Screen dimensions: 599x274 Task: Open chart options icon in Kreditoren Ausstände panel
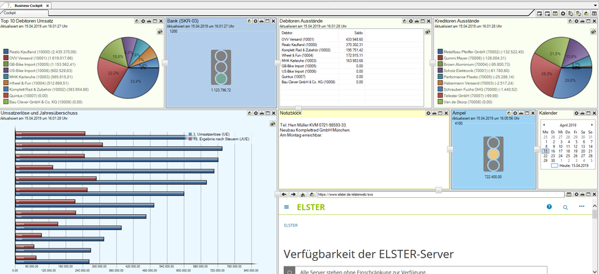[x=594, y=32]
